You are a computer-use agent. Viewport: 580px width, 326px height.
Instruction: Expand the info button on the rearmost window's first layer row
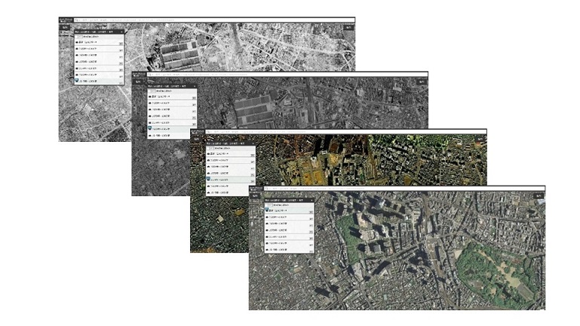point(121,43)
